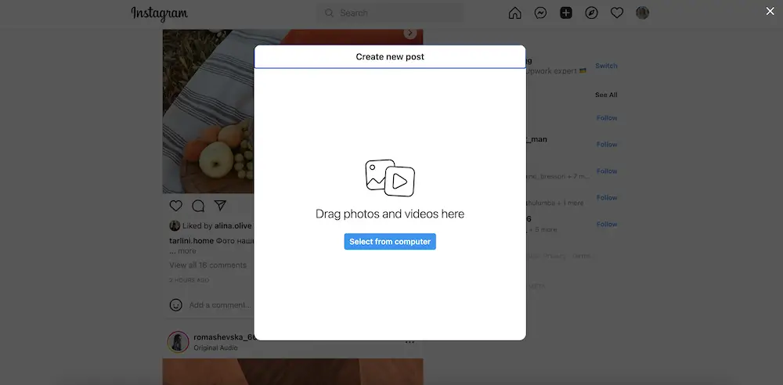783x385 pixels.
Task: Open the Explore compass icon
Action: (x=591, y=13)
